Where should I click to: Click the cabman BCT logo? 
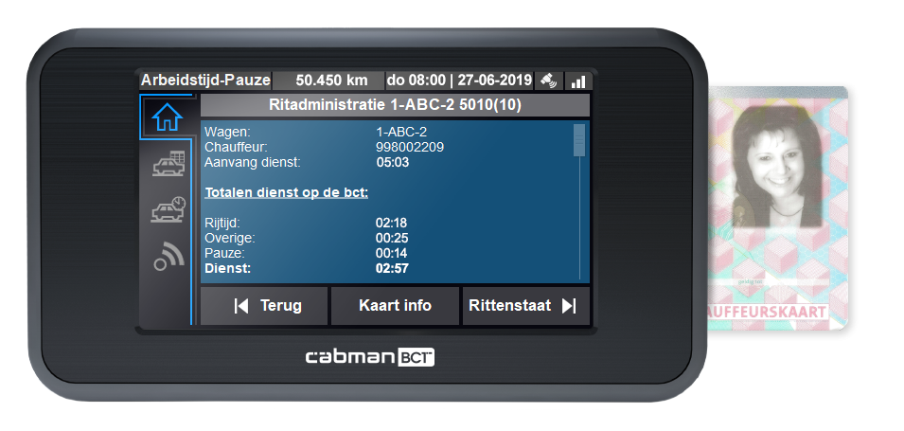pos(369,358)
